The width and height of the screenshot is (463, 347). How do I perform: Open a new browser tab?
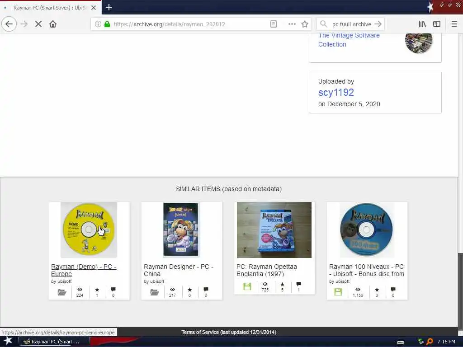click(x=109, y=7)
